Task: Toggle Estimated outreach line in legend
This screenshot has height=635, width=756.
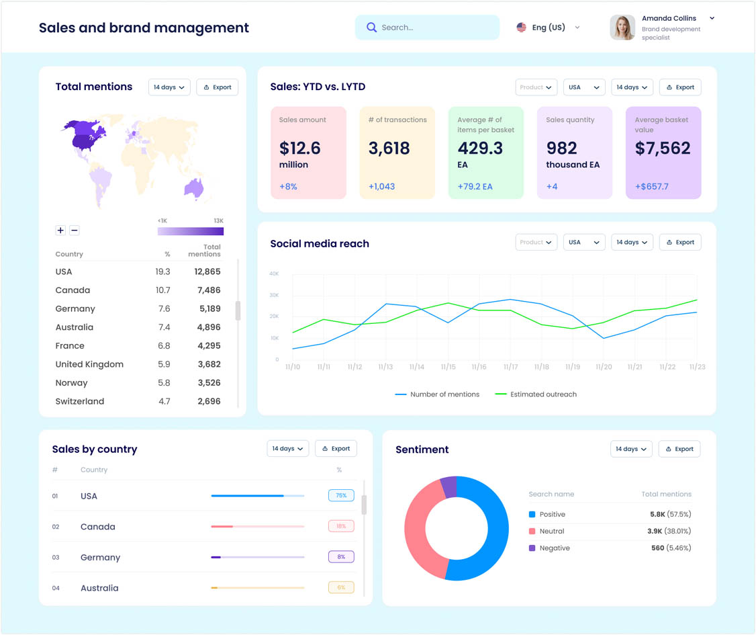Action: tap(535, 394)
